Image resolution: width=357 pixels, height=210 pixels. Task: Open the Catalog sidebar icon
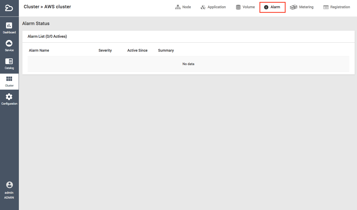pos(9,61)
